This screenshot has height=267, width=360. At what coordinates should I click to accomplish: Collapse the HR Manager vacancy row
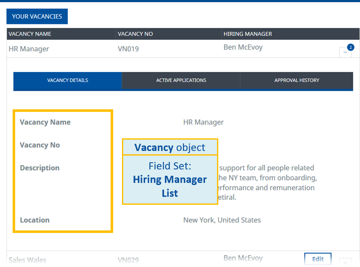[x=345, y=52]
